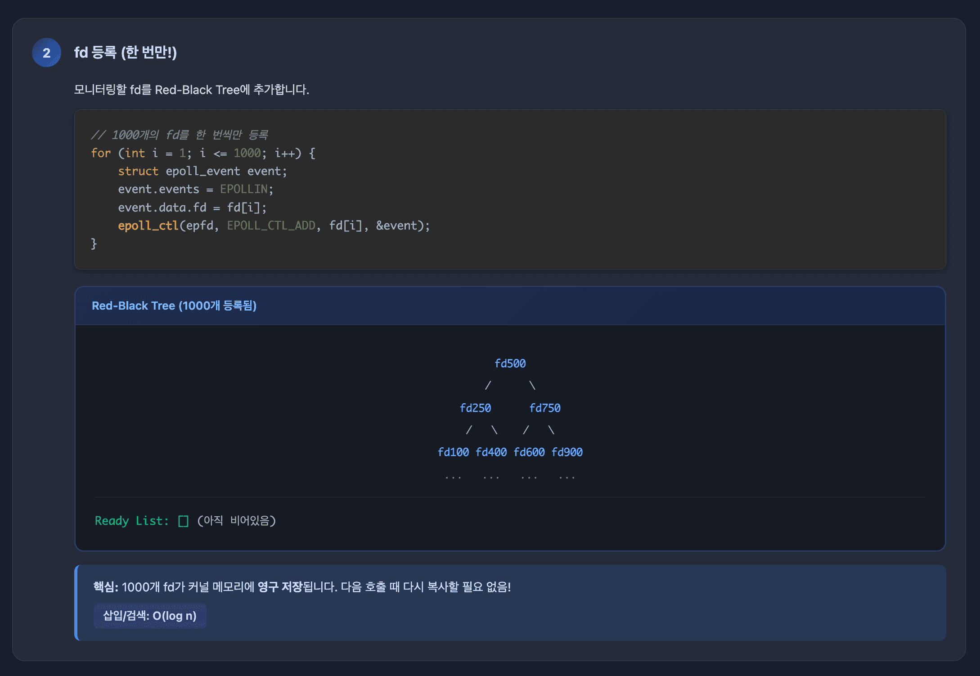The width and height of the screenshot is (980, 676).
Task: Click the fd900 leaf node
Action: click(x=567, y=452)
